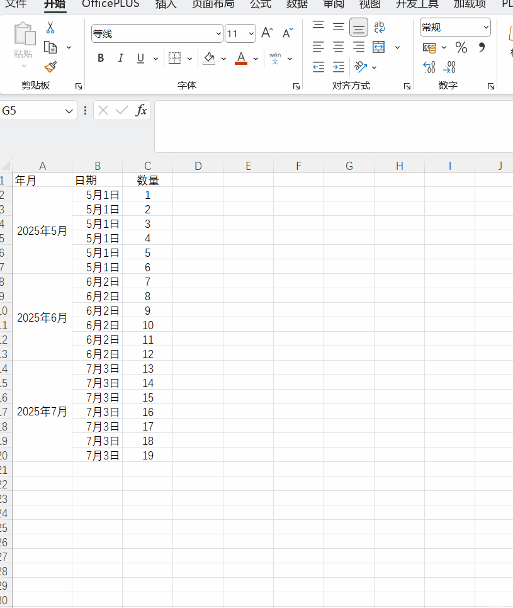This screenshot has width=513, height=608.
Task: Click the Cut scissors icon
Action: point(50,28)
